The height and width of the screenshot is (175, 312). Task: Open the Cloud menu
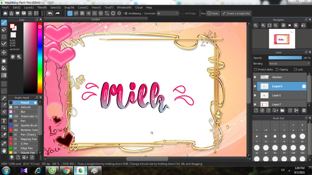tap(139, 7)
